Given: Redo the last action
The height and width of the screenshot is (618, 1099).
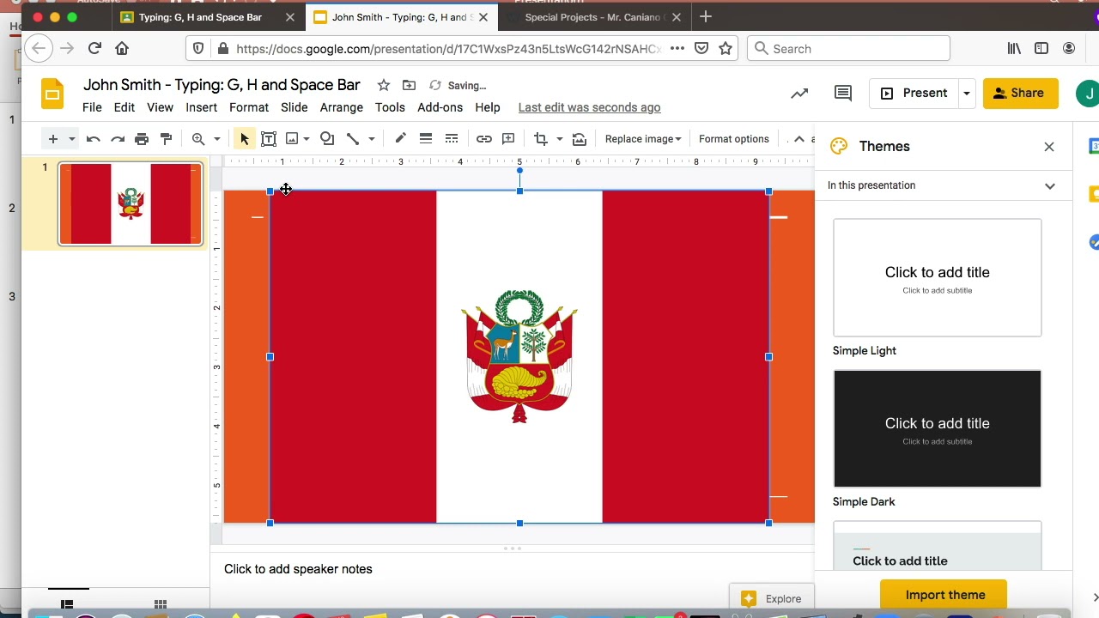Looking at the screenshot, I should (118, 139).
